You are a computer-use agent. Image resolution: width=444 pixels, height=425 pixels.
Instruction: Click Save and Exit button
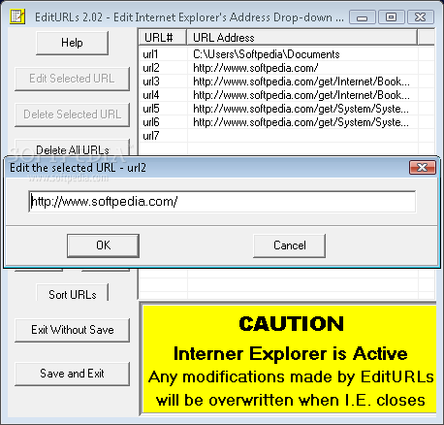pyautogui.click(x=72, y=374)
